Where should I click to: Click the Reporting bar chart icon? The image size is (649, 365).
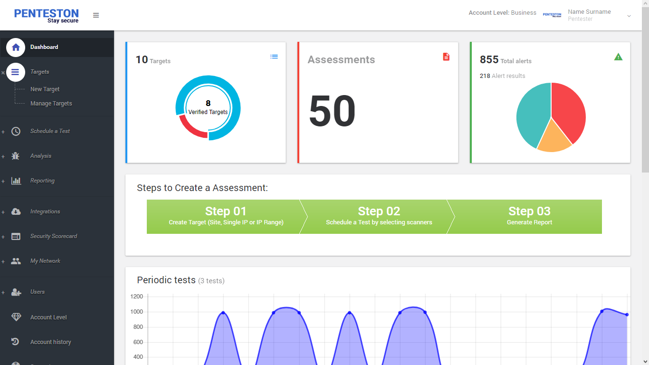coord(16,181)
